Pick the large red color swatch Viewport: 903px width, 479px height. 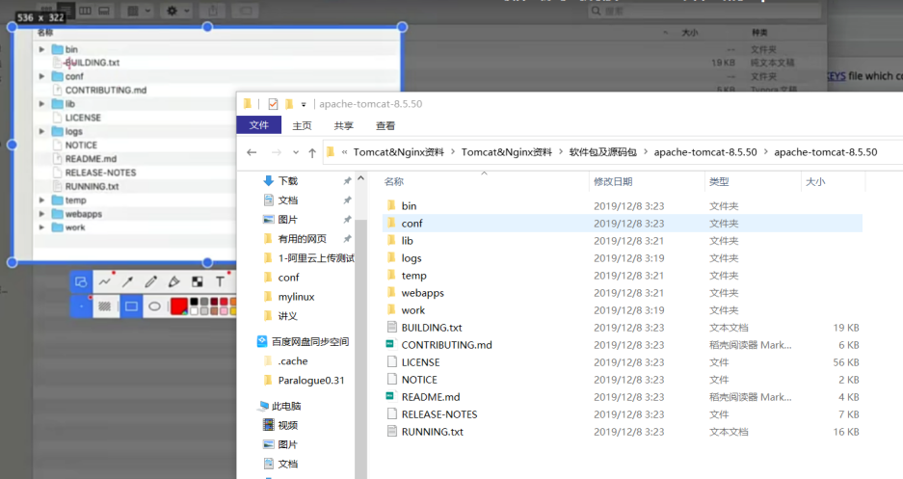coord(178,306)
